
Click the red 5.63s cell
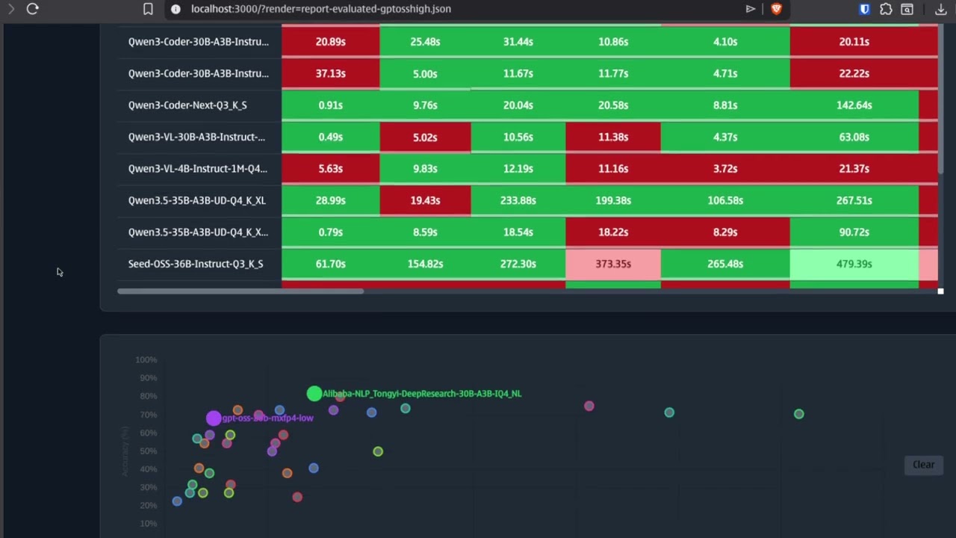pos(330,169)
